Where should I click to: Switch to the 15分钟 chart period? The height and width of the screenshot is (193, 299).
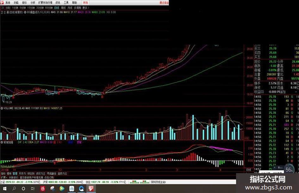tap(31, 8)
